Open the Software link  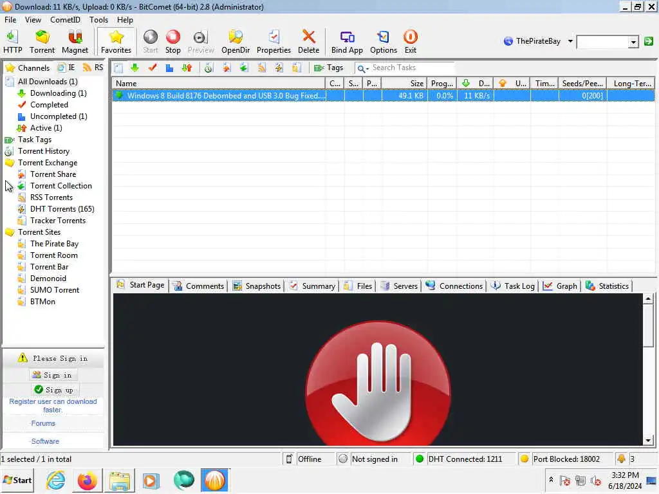[x=45, y=441]
